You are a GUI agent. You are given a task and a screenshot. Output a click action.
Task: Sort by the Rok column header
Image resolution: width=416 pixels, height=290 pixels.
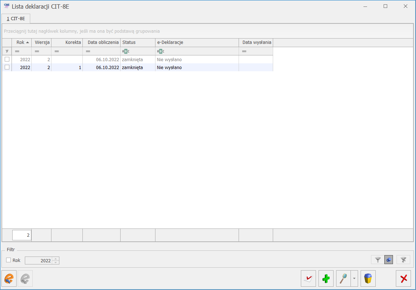pyautogui.click(x=22, y=42)
